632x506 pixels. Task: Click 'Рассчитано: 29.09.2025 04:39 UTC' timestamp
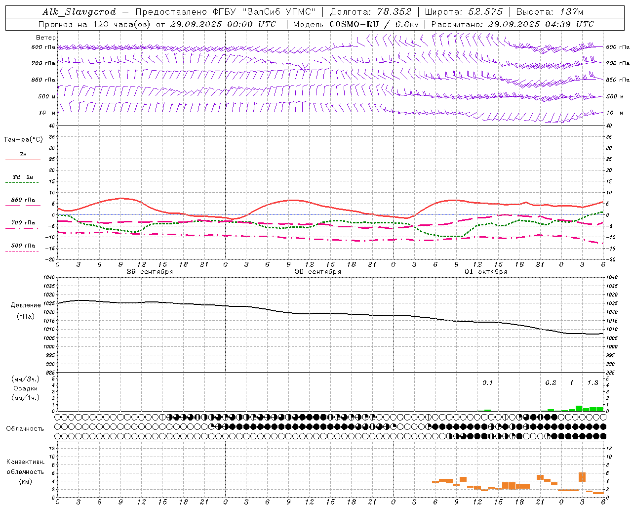513,24
